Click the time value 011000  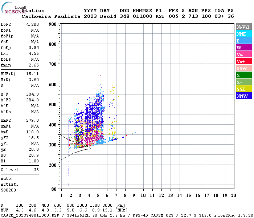143,16
